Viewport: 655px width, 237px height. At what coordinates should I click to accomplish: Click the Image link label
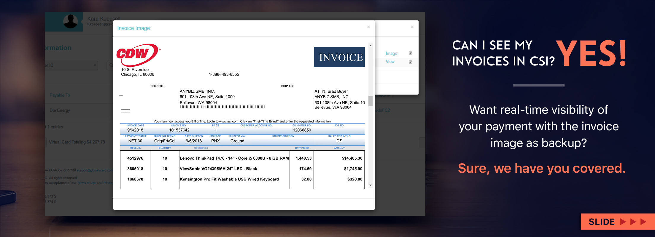(391, 53)
